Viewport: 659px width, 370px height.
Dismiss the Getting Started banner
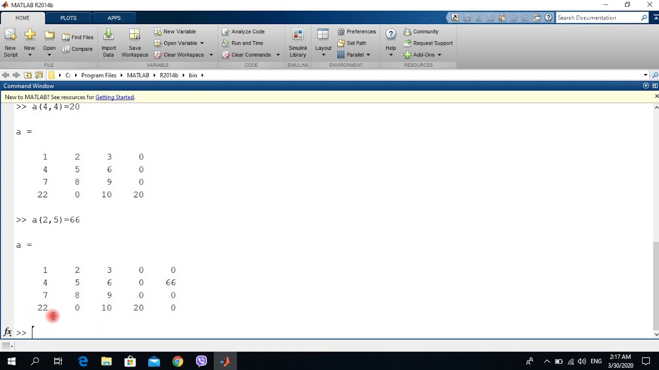(656, 97)
